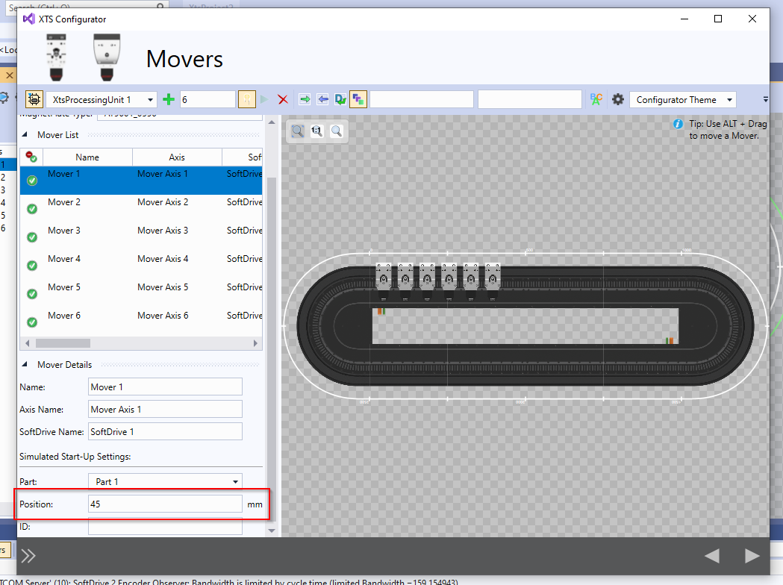
Task: Click the ABC rename icon
Action: tap(596, 99)
